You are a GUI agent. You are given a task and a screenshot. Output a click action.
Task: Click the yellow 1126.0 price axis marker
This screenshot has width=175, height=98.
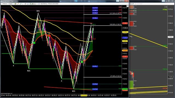(125, 32)
